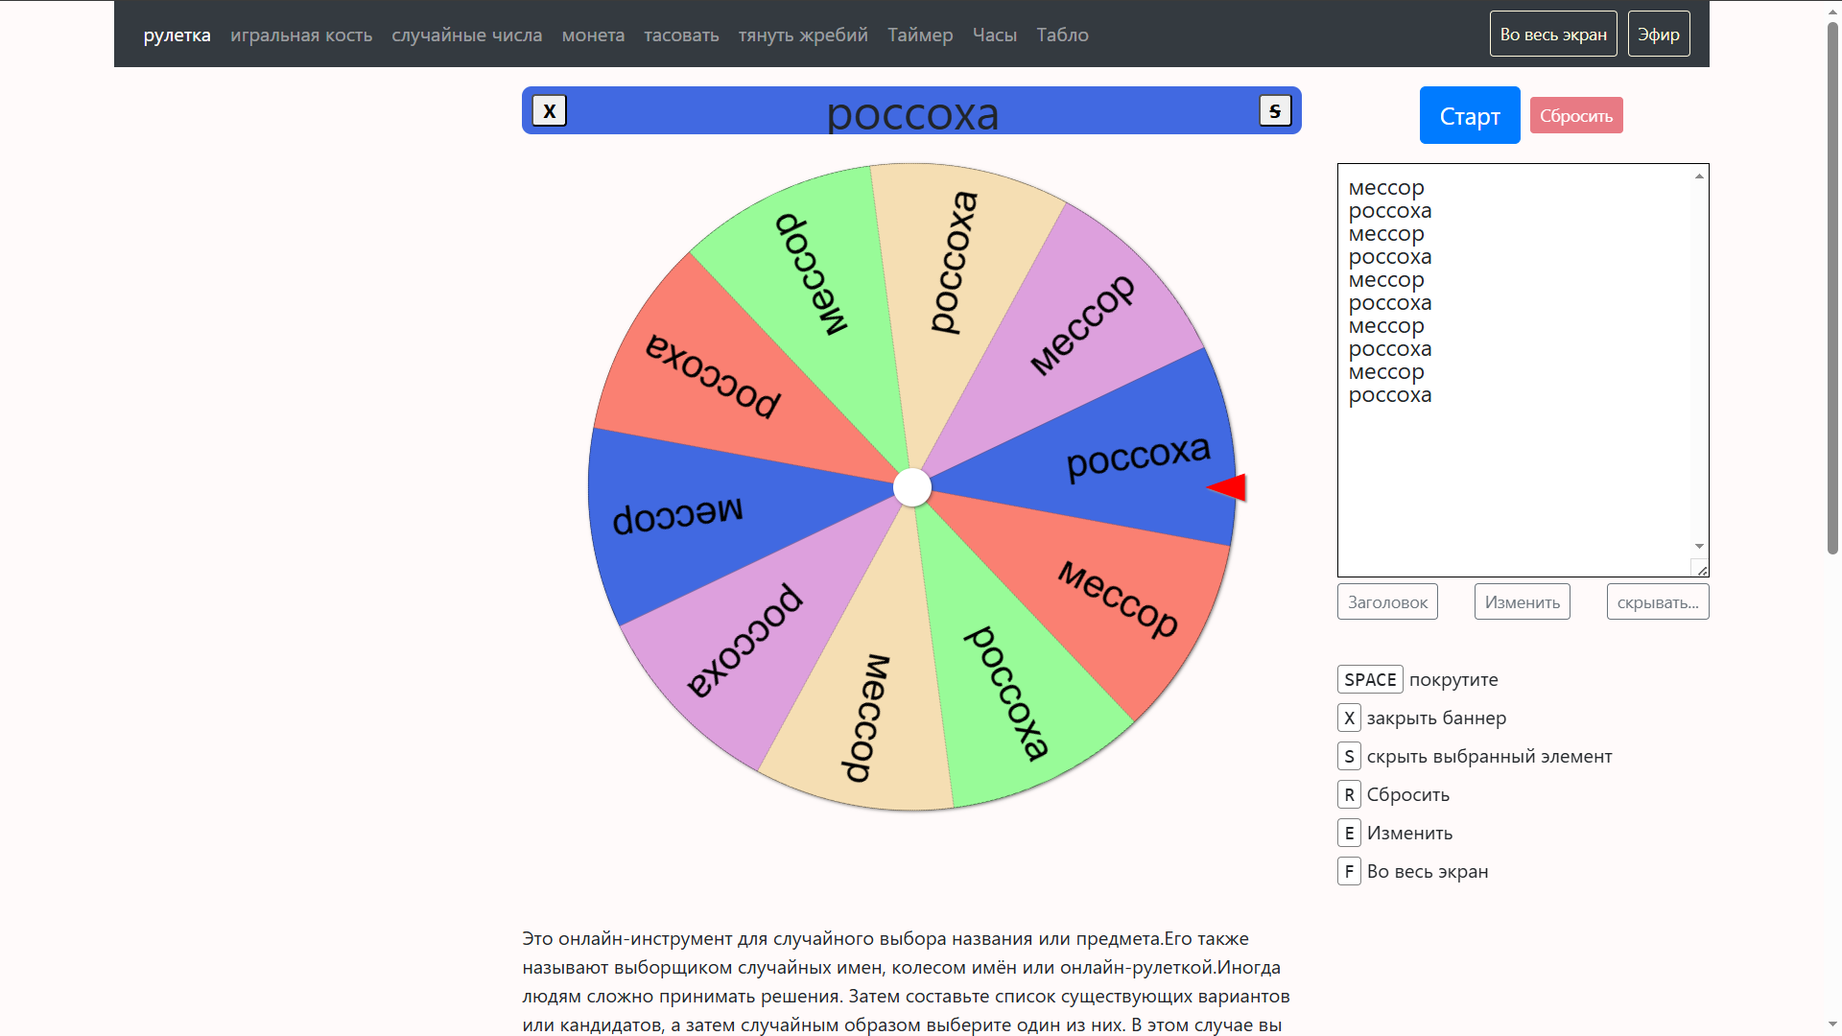The width and height of the screenshot is (1842, 1036).
Task: Go to Таймер page in navbar
Action: (919, 35)
